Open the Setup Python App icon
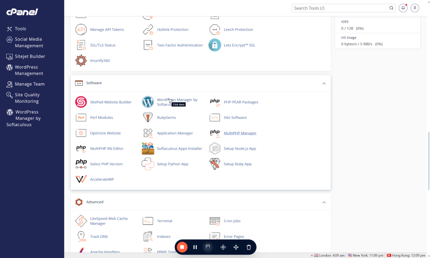The image size is (431, 258). [148, 164]
